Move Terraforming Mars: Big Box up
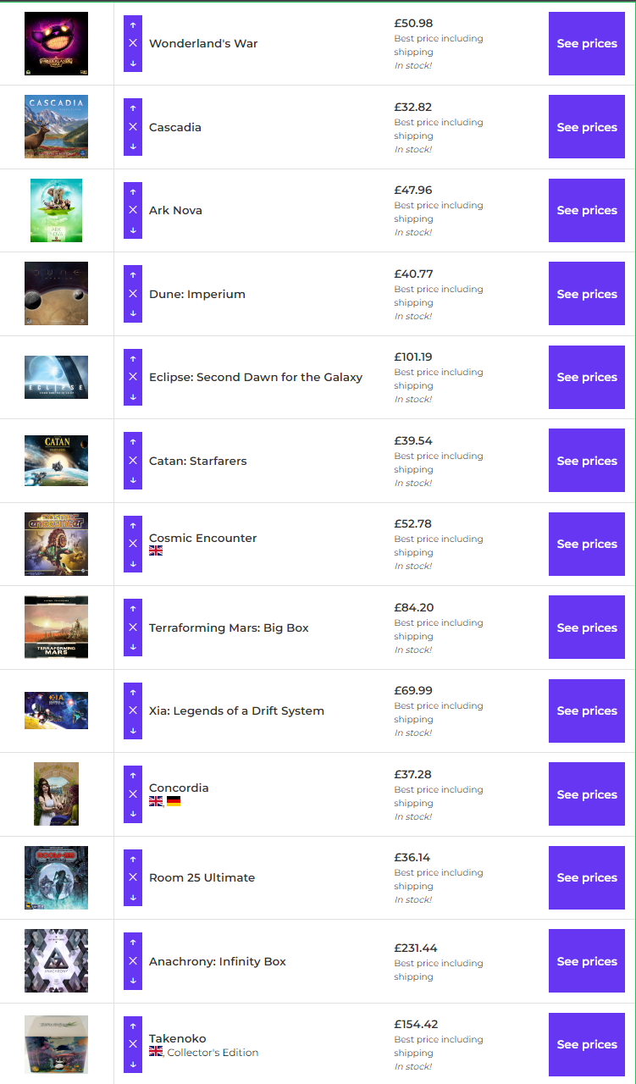Screen dimensions: 636x1084 (x=133, y=607)
